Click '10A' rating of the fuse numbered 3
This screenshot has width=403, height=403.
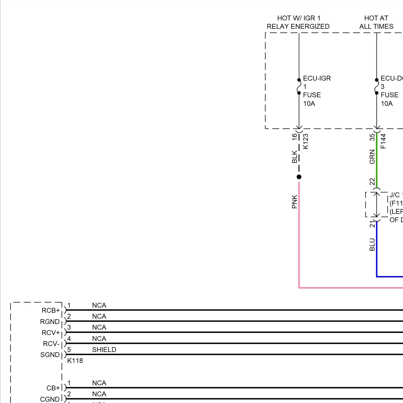[387, 103]
